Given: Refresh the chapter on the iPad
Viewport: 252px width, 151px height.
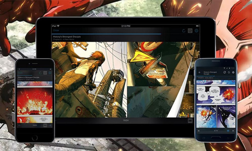Looking at the screenshot, I should pos(184,31).
